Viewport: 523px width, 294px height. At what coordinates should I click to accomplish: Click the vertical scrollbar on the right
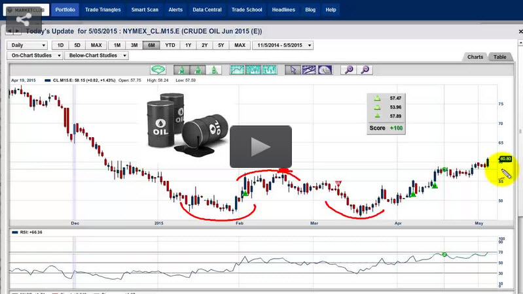520,131
